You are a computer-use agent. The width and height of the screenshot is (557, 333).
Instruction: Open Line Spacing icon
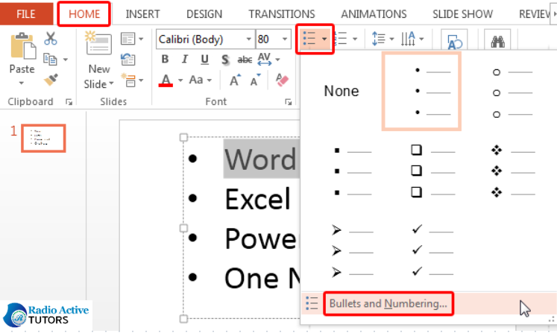(378, 38)
